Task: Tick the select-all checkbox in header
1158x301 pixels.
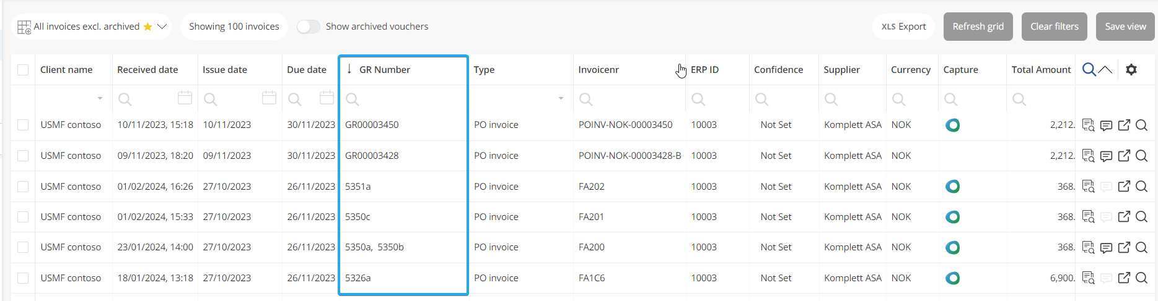Action: point(23,70)
